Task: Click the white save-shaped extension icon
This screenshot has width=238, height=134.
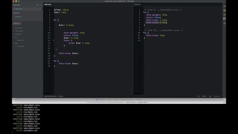Action: (x=224, y=19)
